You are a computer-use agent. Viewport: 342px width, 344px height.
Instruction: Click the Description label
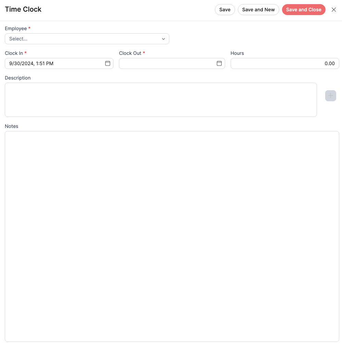(17, 78)
